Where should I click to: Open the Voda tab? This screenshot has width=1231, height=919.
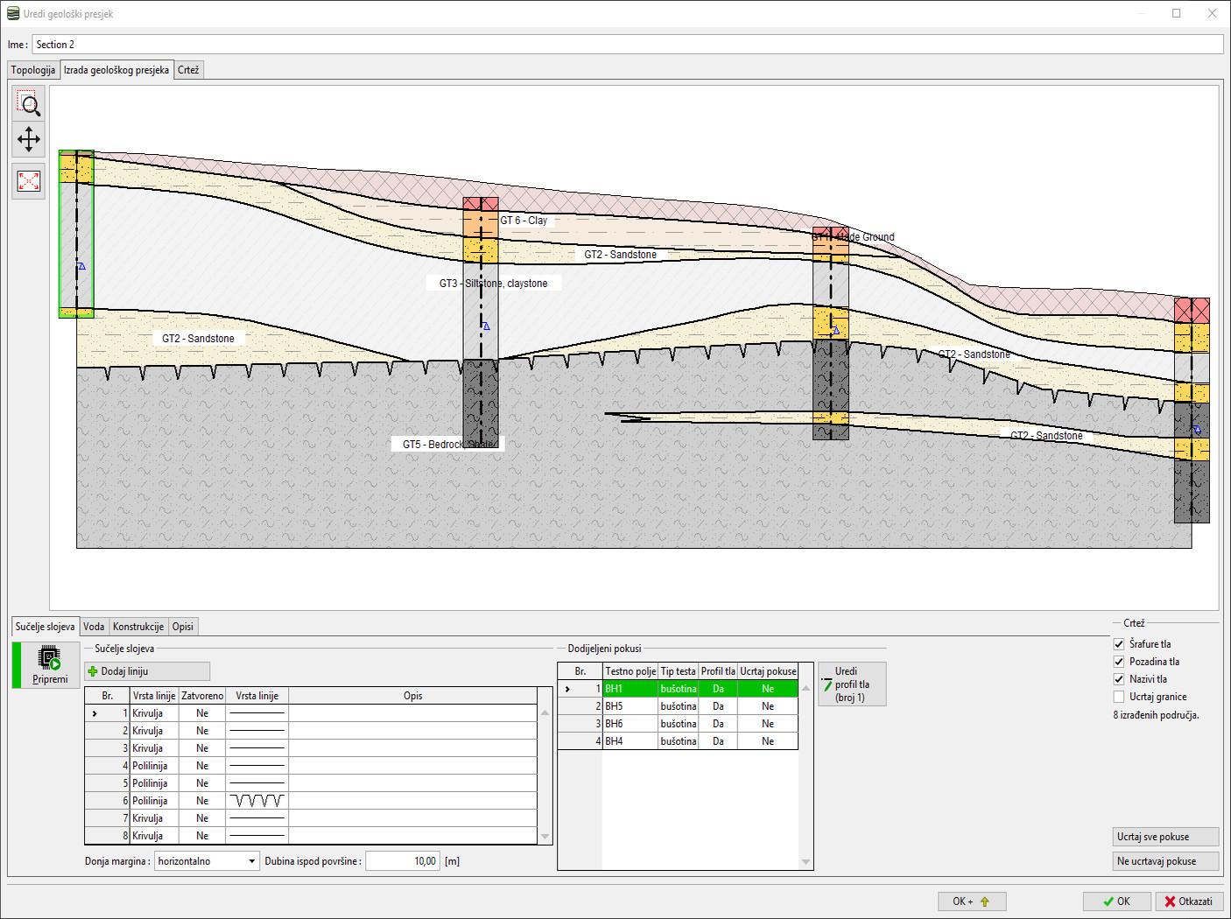tap(94, 627)
